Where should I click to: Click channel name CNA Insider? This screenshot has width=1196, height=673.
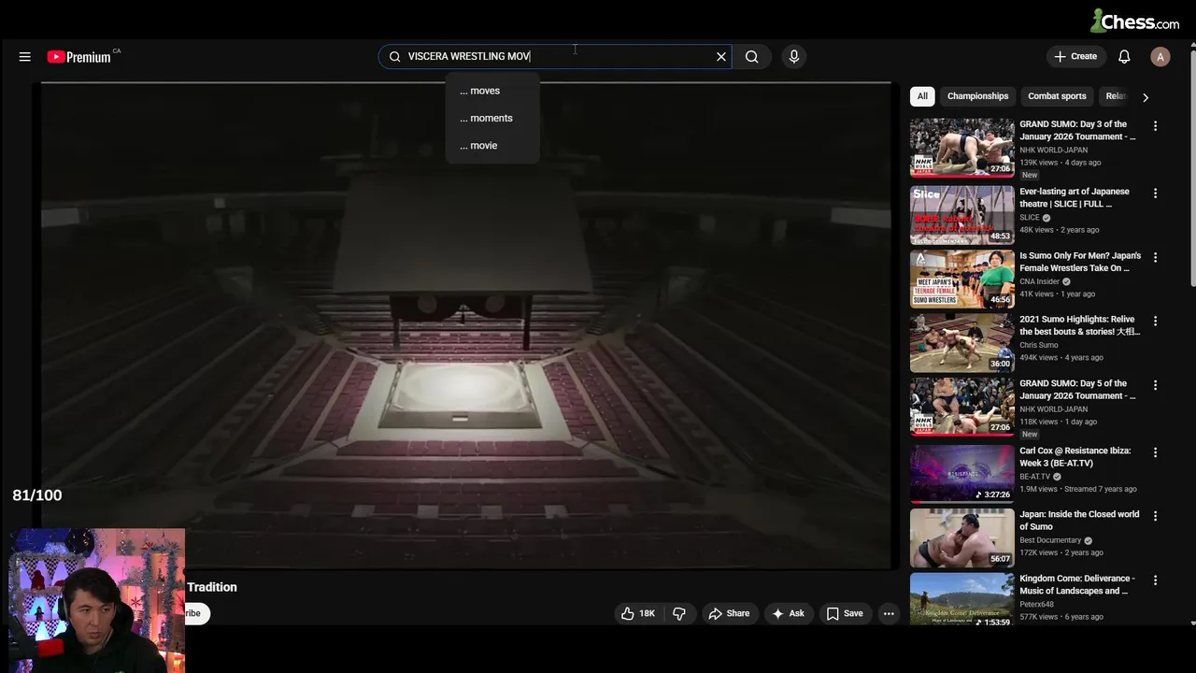click(x=1039, y=281)
